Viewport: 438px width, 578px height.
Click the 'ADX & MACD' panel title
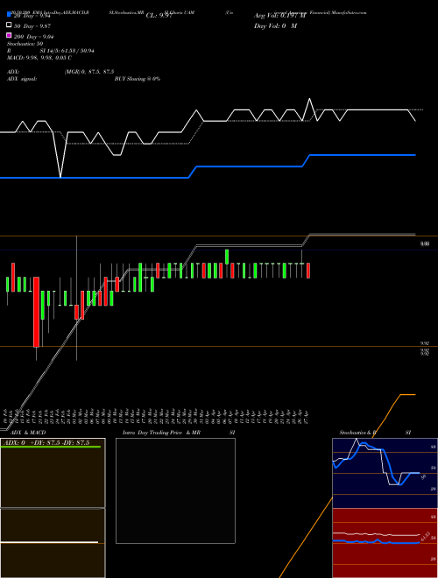[x=28, y=433]
